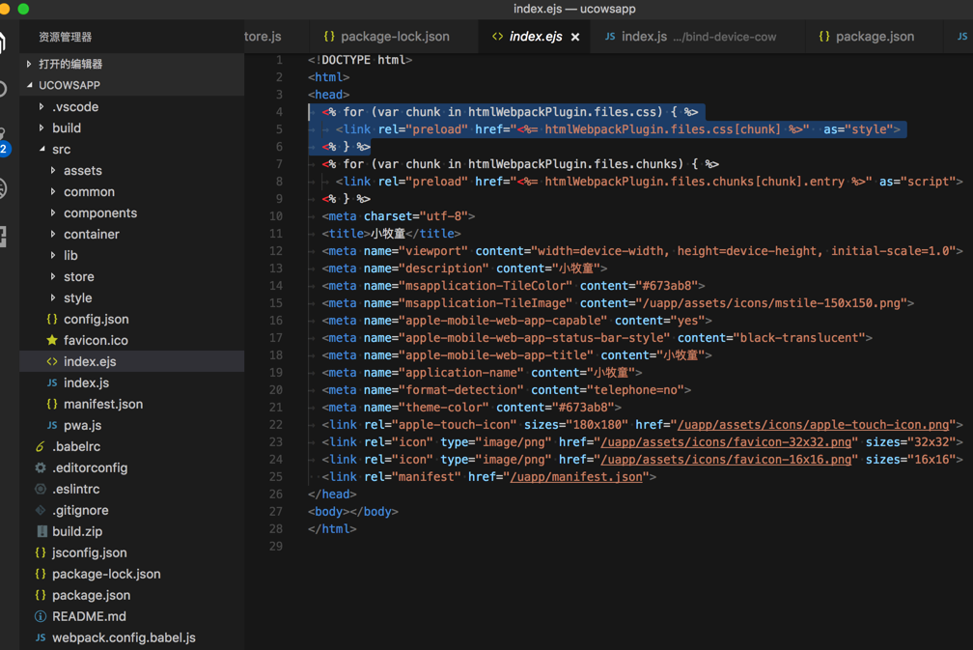Click the gear icon beside .editorconfig

point(41,467)
